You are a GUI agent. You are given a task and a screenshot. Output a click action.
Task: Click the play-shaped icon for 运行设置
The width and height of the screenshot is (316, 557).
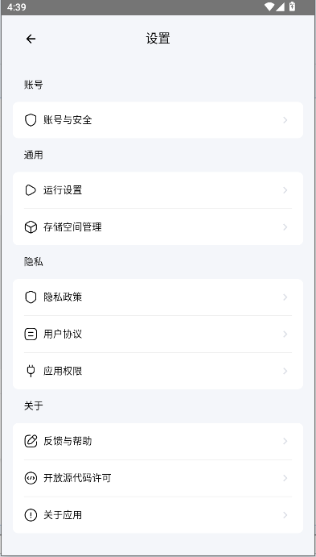click(x=31, y=190)
